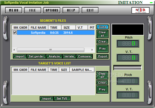Click the lower Pitch digital display
The height and width of the screenshot is (108, 155).
(128, 81)
